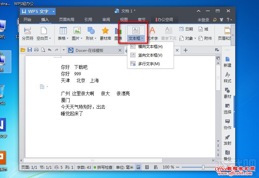The width and height of the screenshot is (259, 178).
Task: Open the 样式 styles sidebar icon
Action: point(227,77)
